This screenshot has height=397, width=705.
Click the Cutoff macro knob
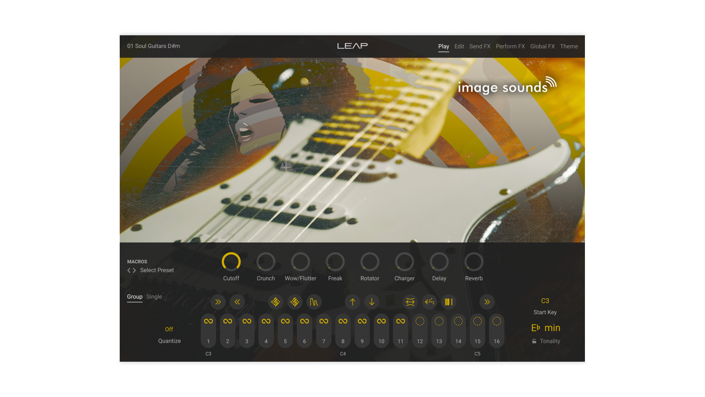pyautogui.click(x=231, y=262)
